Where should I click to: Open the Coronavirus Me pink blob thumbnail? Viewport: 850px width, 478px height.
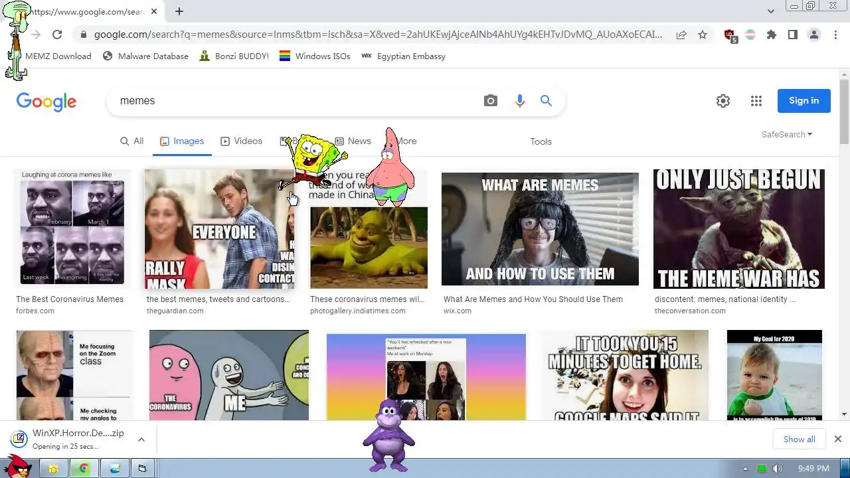click(229, 376)
